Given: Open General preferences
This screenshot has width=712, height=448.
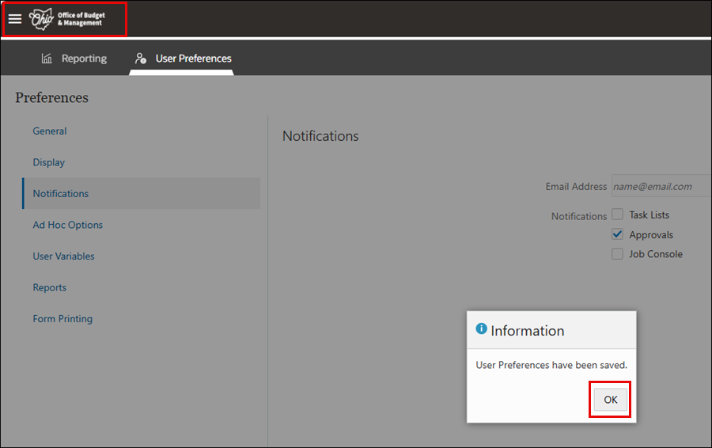Looking at the screenshot, I should pos(50,131).
